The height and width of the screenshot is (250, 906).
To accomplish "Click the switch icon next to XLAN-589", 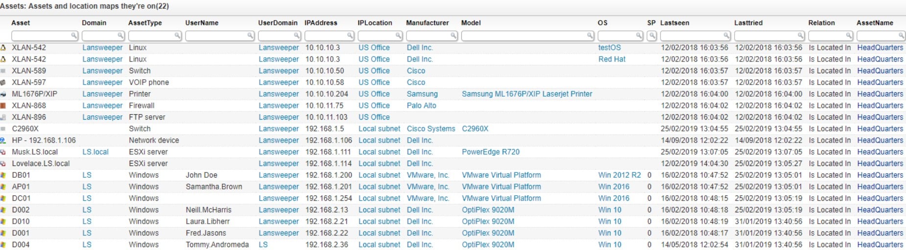I will tap(3, 71).
